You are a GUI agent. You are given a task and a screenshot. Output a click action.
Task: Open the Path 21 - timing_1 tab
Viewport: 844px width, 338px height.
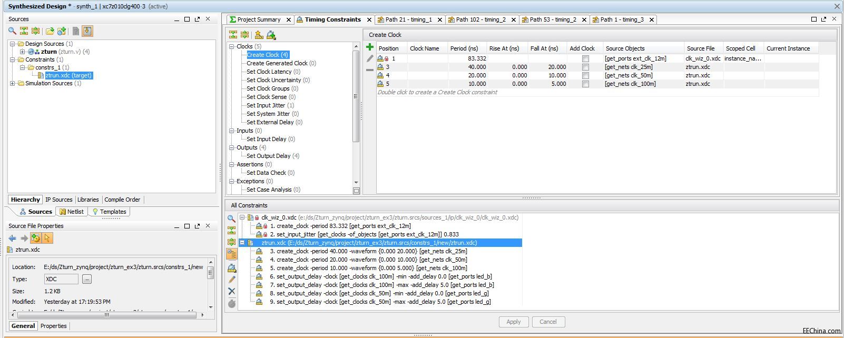(x=408, y=19)
